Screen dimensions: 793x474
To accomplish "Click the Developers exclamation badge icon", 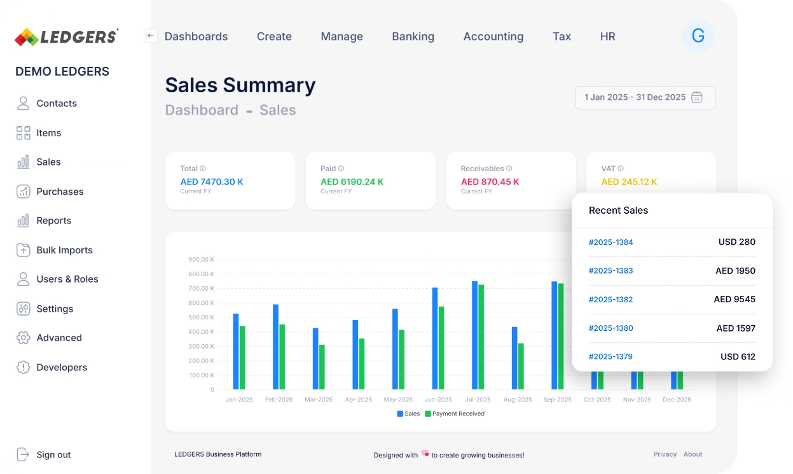I will 24,367.
